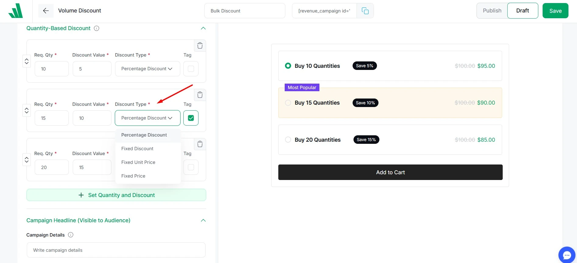Edit Discount Value field showing 5
The image size is (577, 263).
(92, 69)
